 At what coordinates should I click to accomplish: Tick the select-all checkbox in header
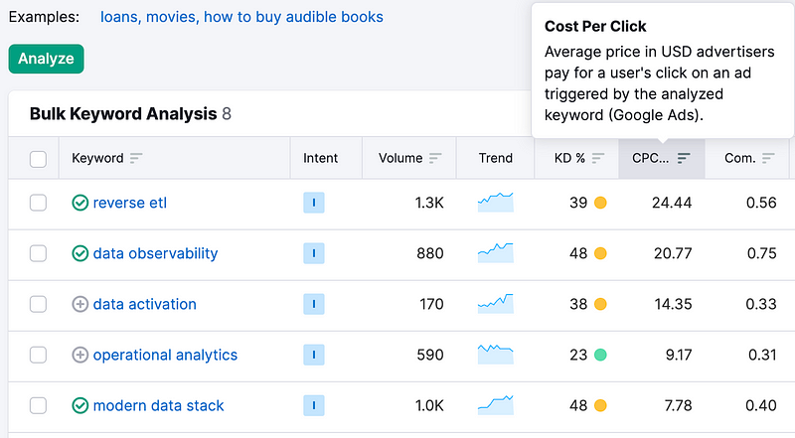pyautogui.click(x=38, y=159)
